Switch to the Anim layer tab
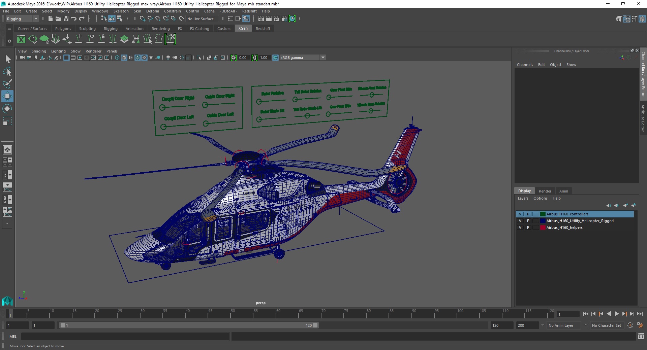The image size is (647, 350). coord(563,191)
